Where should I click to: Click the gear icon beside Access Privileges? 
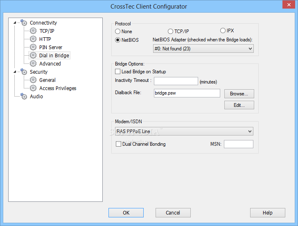pos(33,88)
